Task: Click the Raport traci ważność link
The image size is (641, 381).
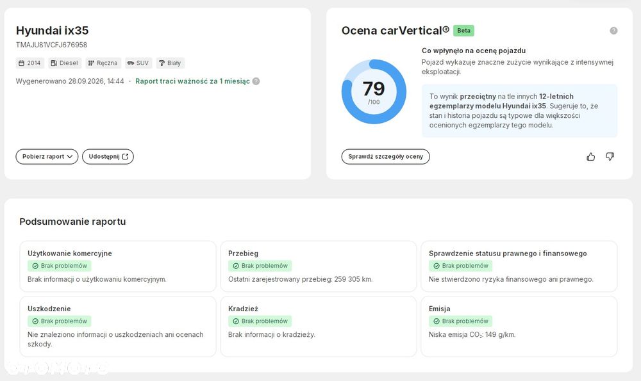Action: [x=192, y=81]
